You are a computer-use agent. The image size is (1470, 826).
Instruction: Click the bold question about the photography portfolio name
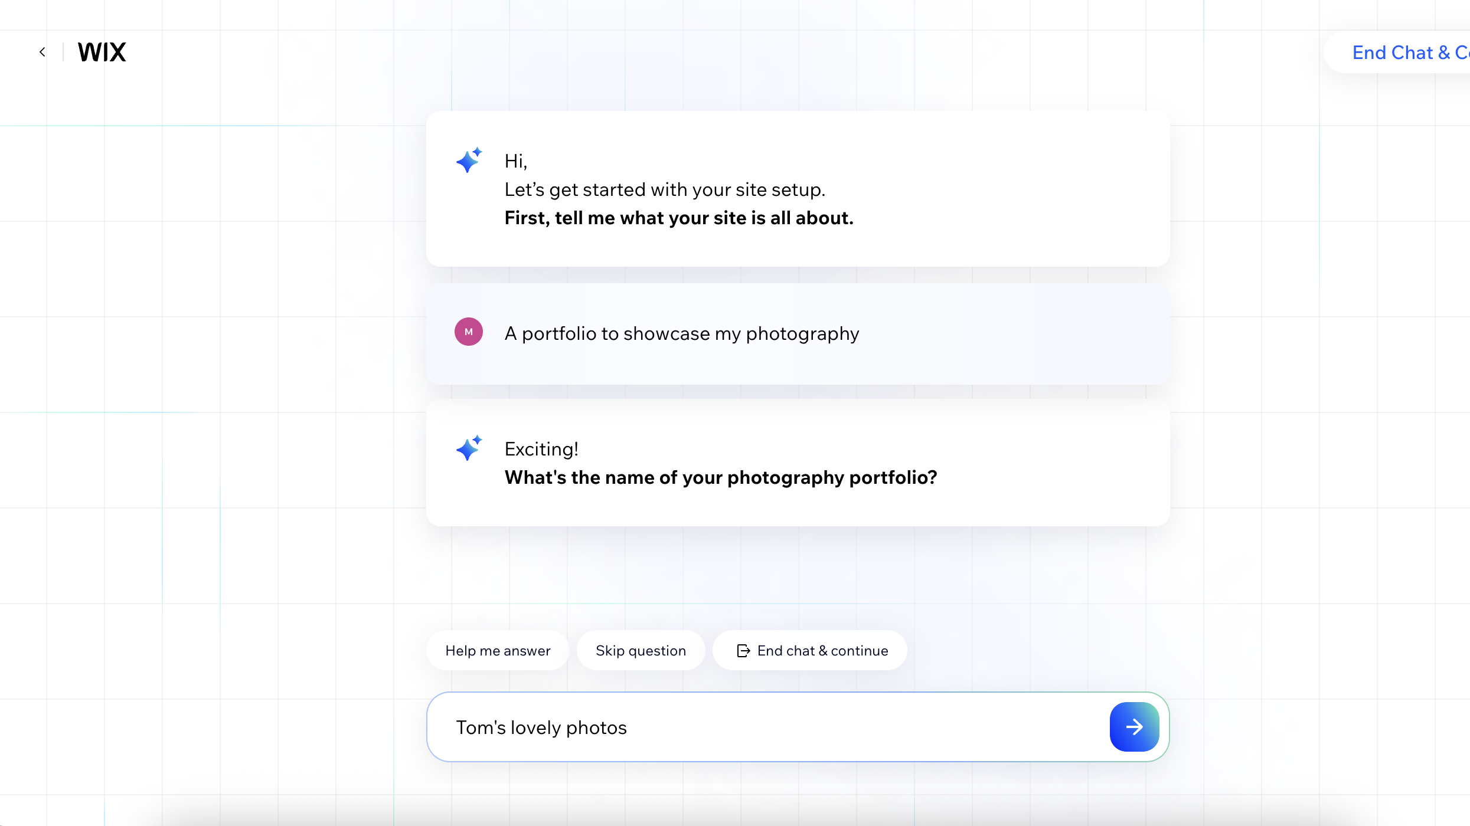click(720, 477)
